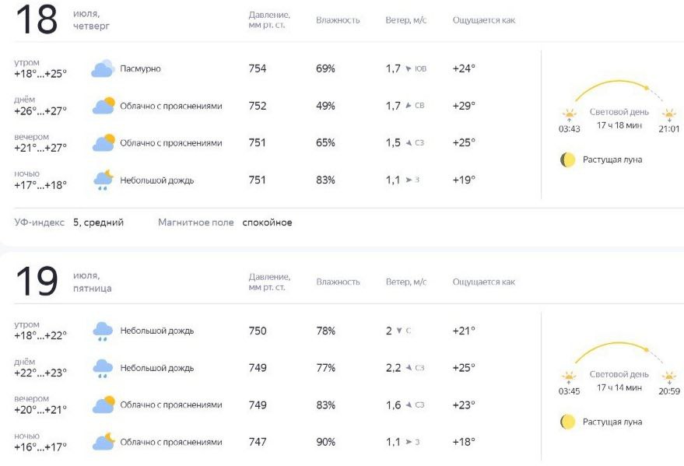
Task: Click the 'Ощущается как' column header for July 19
Action: pos(484,282)
